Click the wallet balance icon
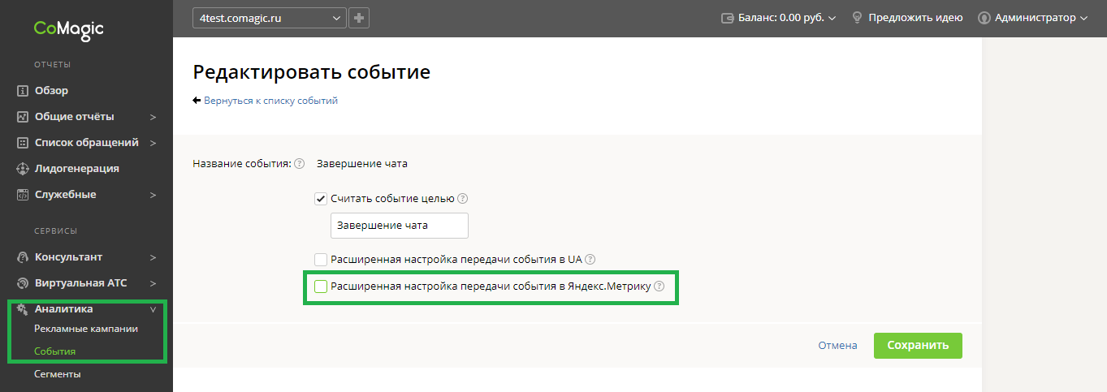1107x392 pixels. point(728,17)
